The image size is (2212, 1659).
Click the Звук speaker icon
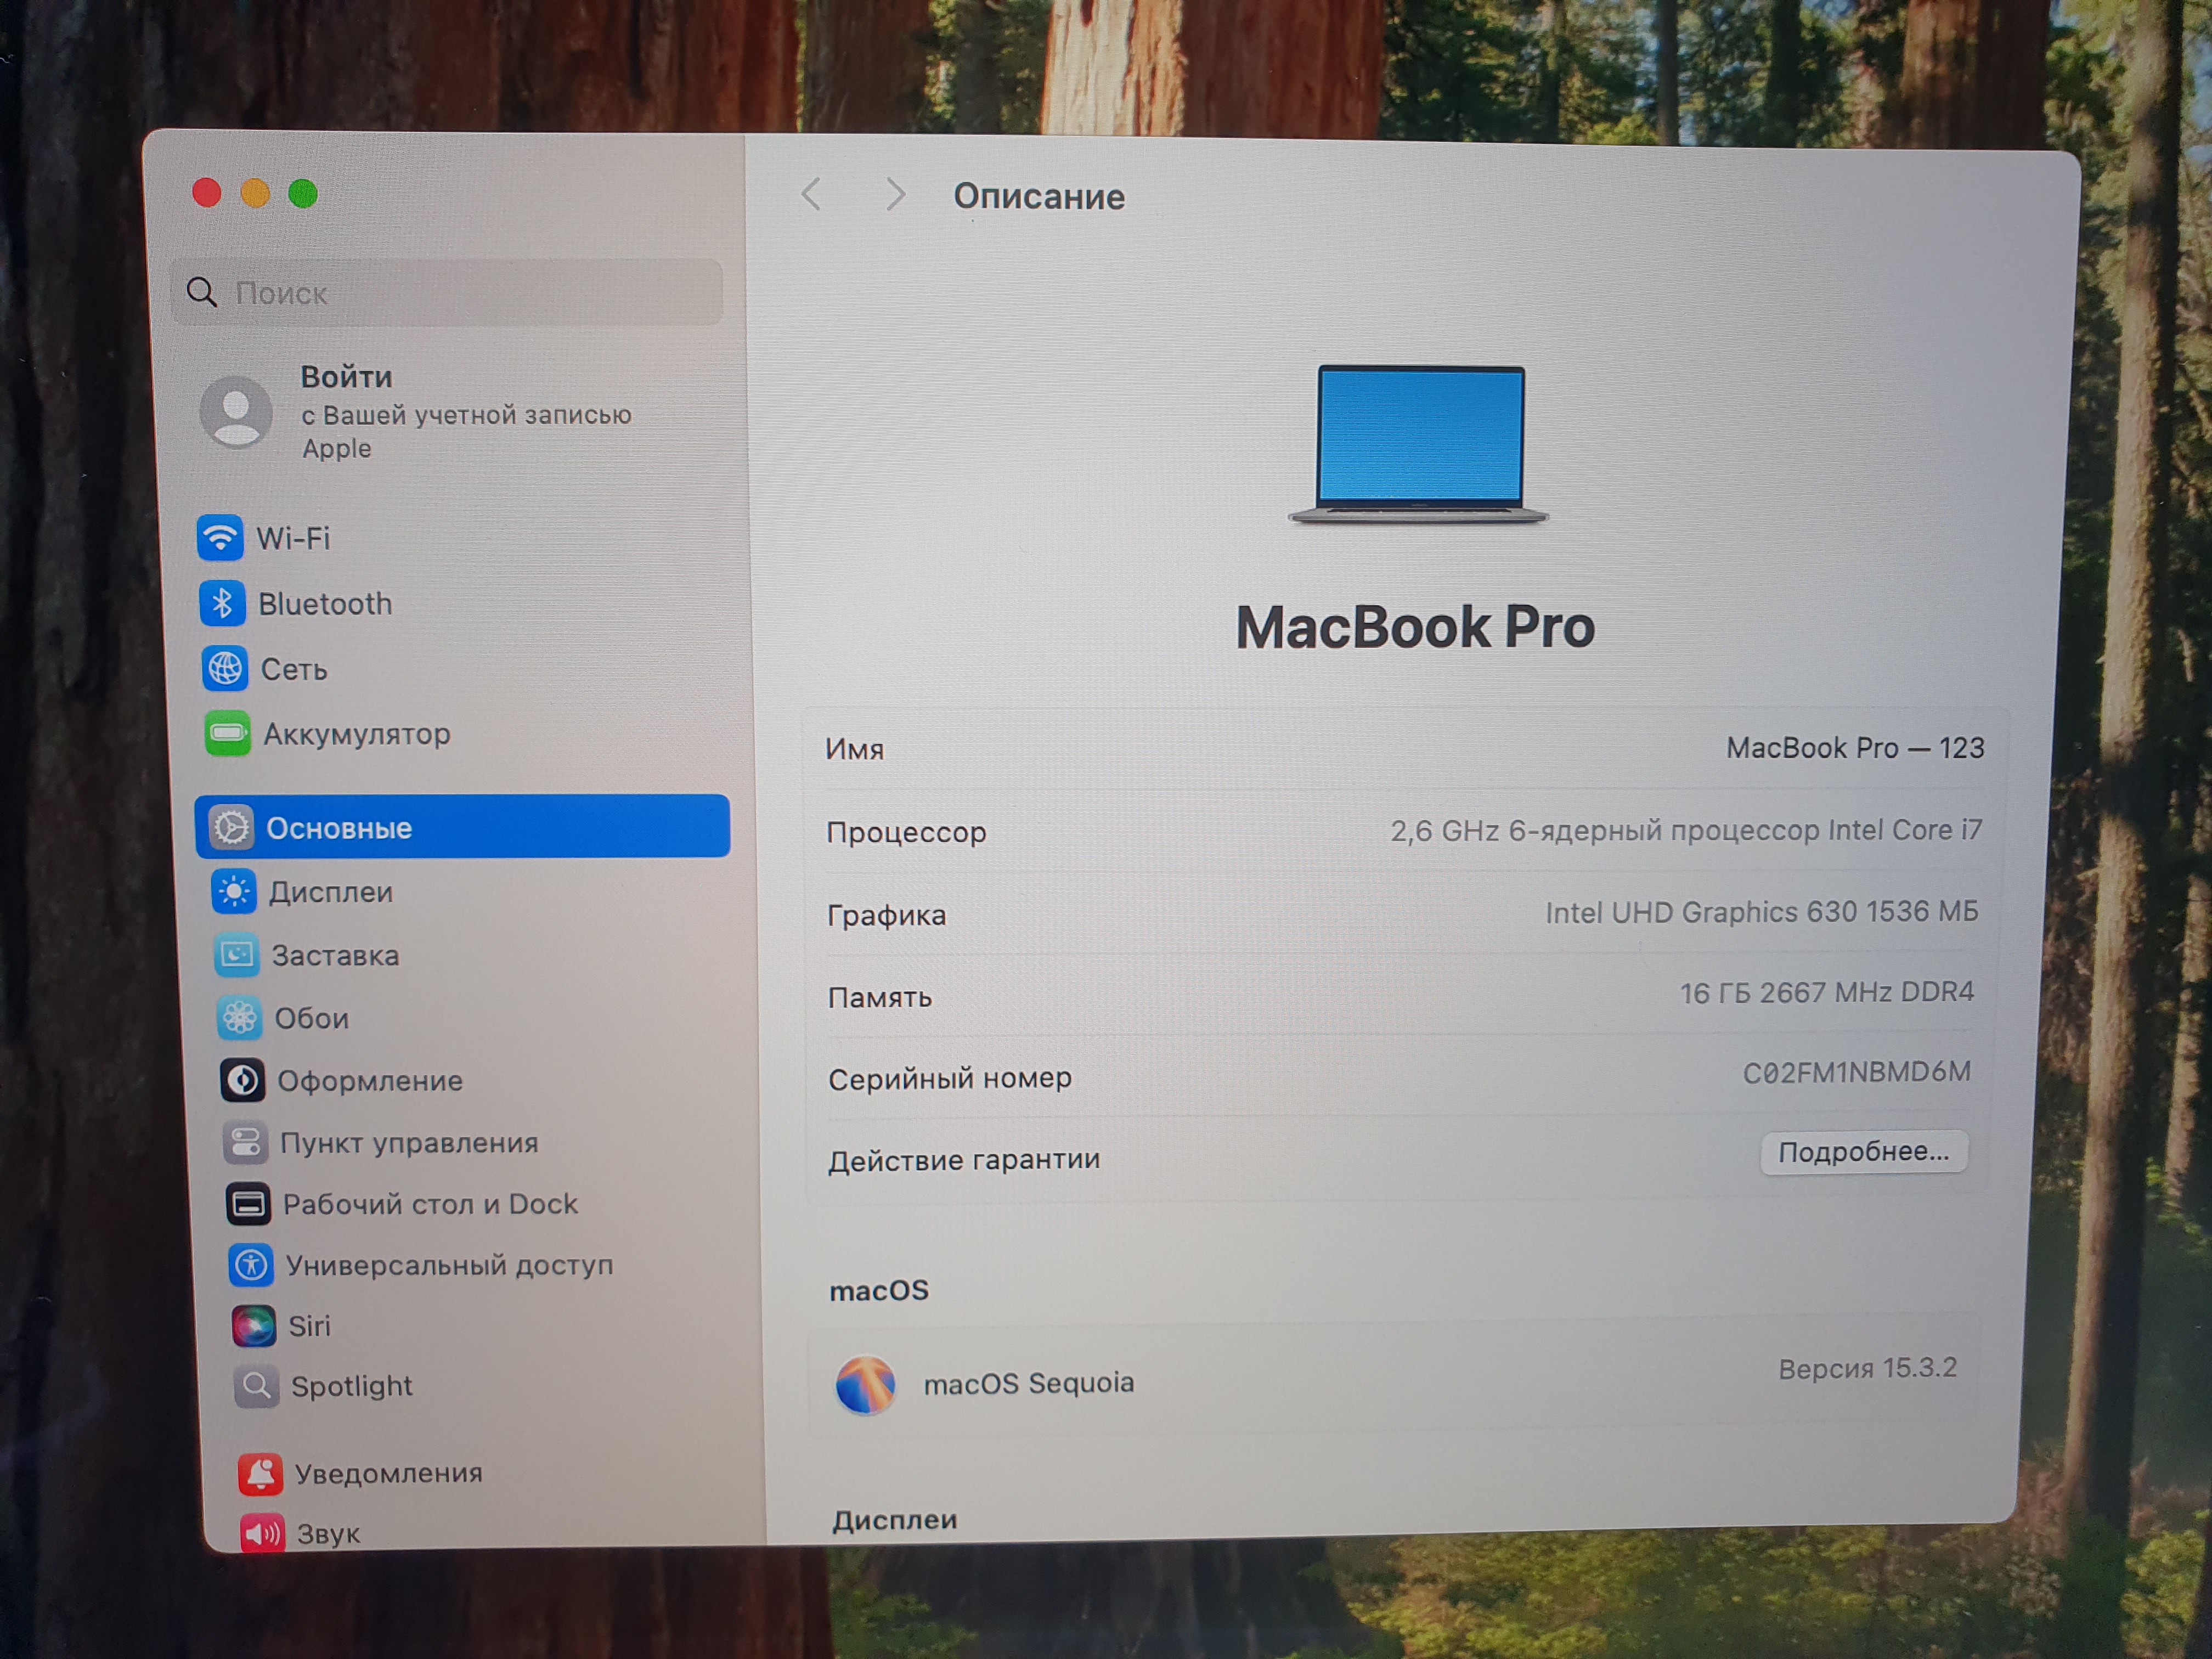[x=262, y=1533]
